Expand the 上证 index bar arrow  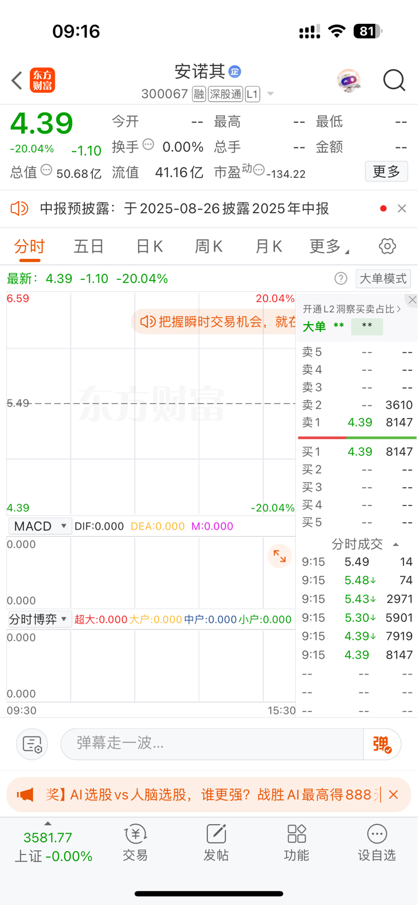click(x=48, y=823)
